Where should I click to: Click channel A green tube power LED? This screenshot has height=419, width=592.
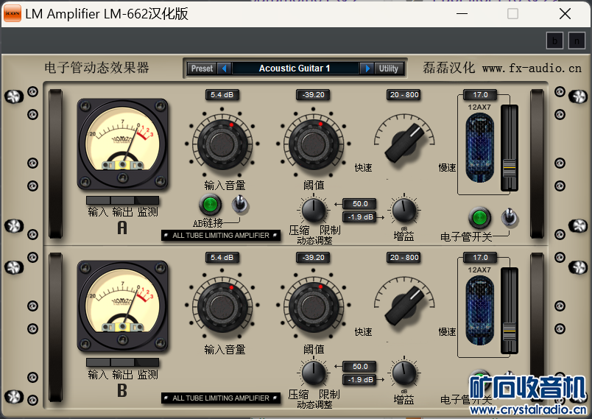point(479,218)
